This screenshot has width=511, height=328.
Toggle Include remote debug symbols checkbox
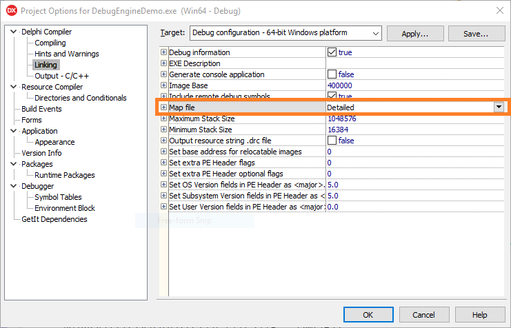tap(332, 95)
